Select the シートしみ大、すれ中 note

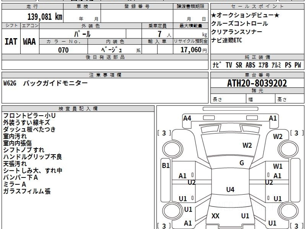33,170
